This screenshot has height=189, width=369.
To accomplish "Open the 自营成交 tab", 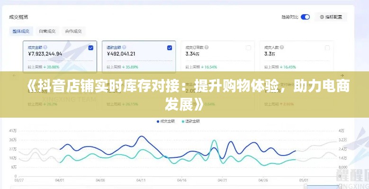I will click(47, 31).
